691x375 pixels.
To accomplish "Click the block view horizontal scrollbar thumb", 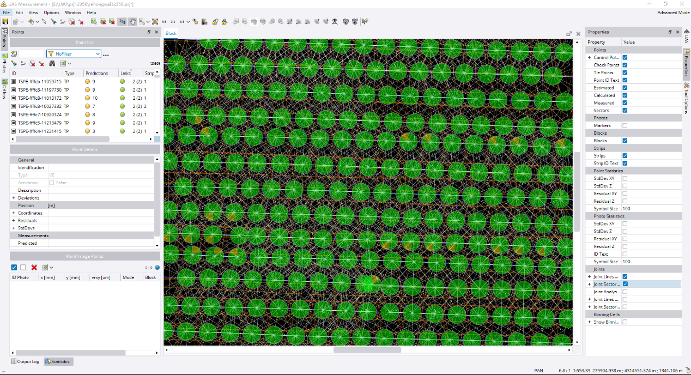I will coord(367,350).
